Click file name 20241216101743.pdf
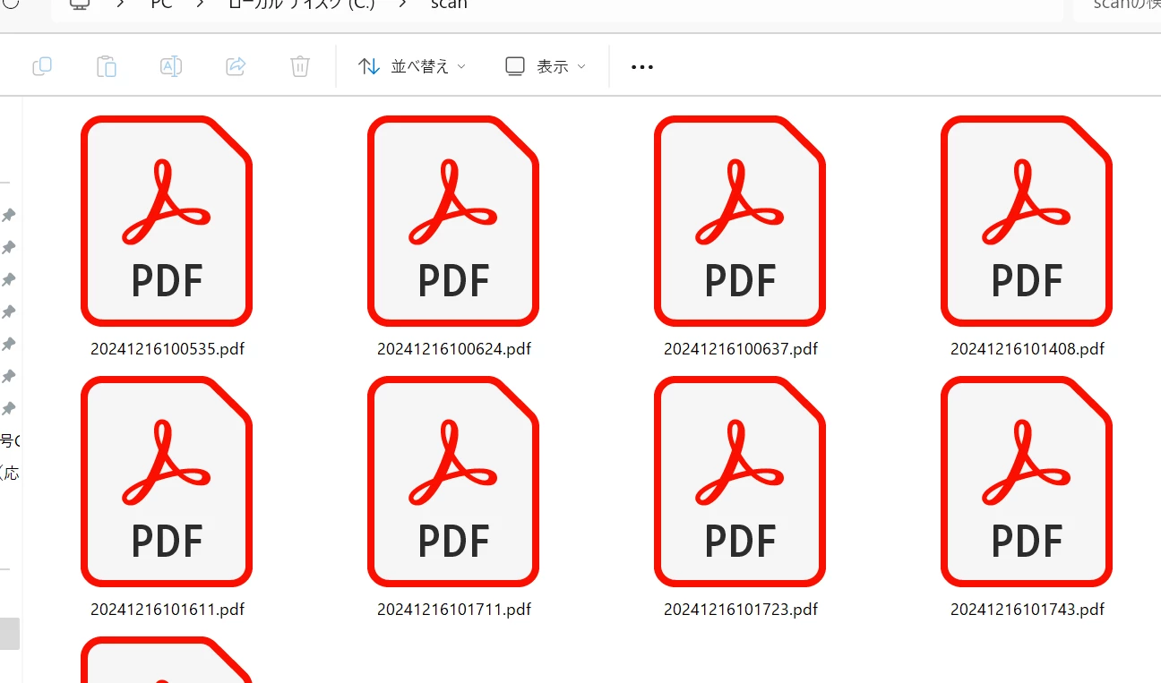1161x683 pixels. point(1028,610)
